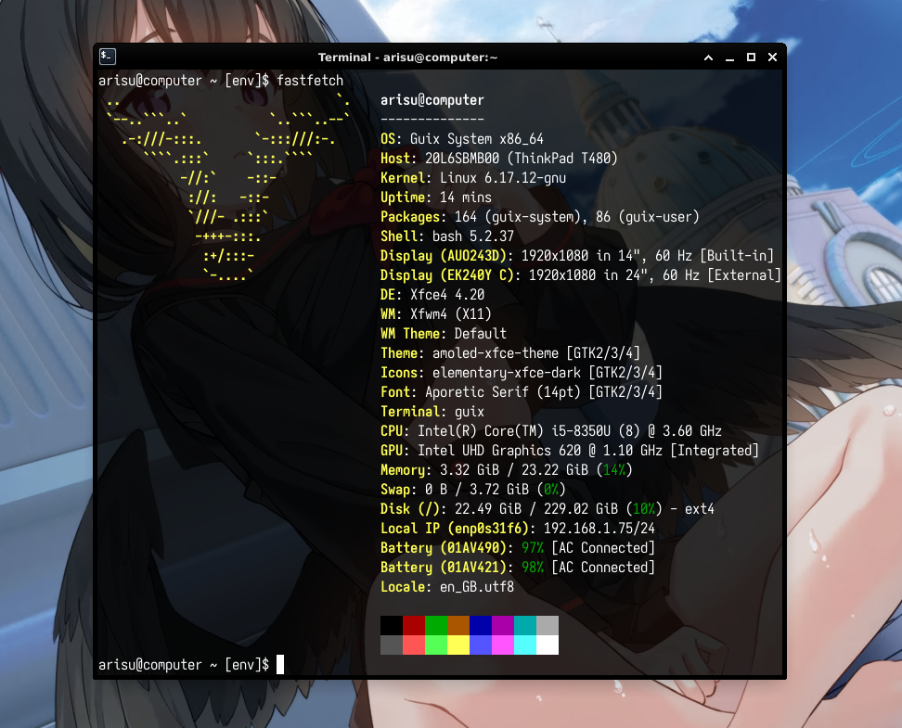This screenshot has height=728, width=902.
Task: Click the Packages line with guix-system count
Action: pos(539,217)
